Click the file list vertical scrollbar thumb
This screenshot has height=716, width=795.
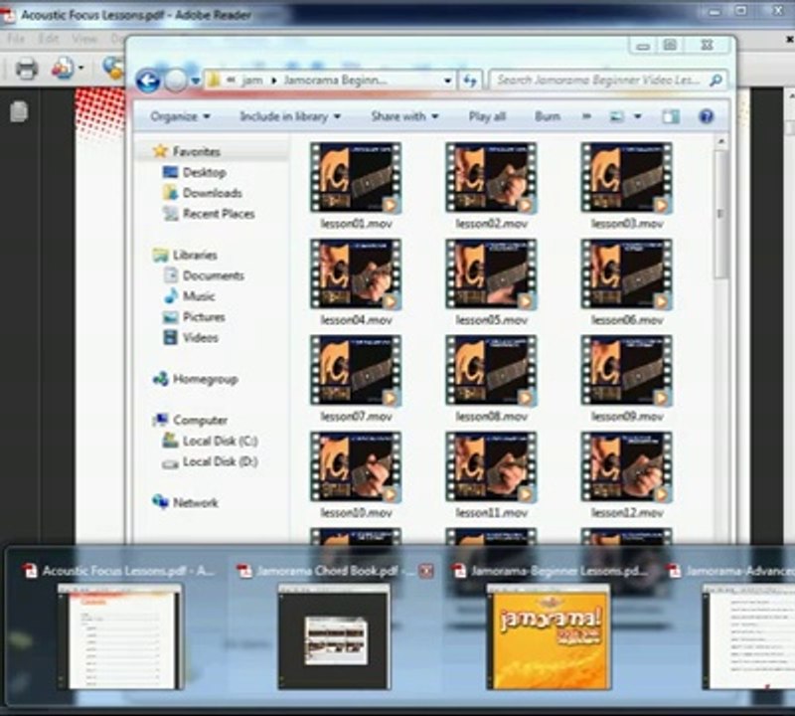tap(721, 214)
